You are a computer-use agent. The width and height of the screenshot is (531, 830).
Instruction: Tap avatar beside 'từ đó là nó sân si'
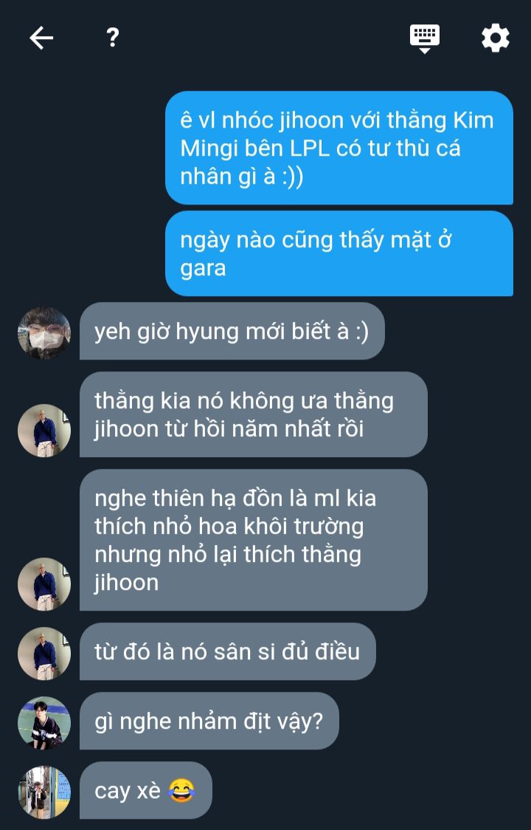(x=44, y=654)
